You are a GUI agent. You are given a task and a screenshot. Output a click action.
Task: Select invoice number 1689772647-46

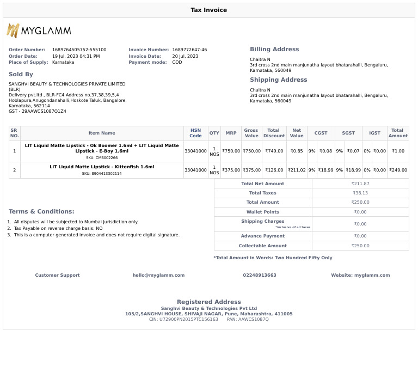click(x=189, y=50)
